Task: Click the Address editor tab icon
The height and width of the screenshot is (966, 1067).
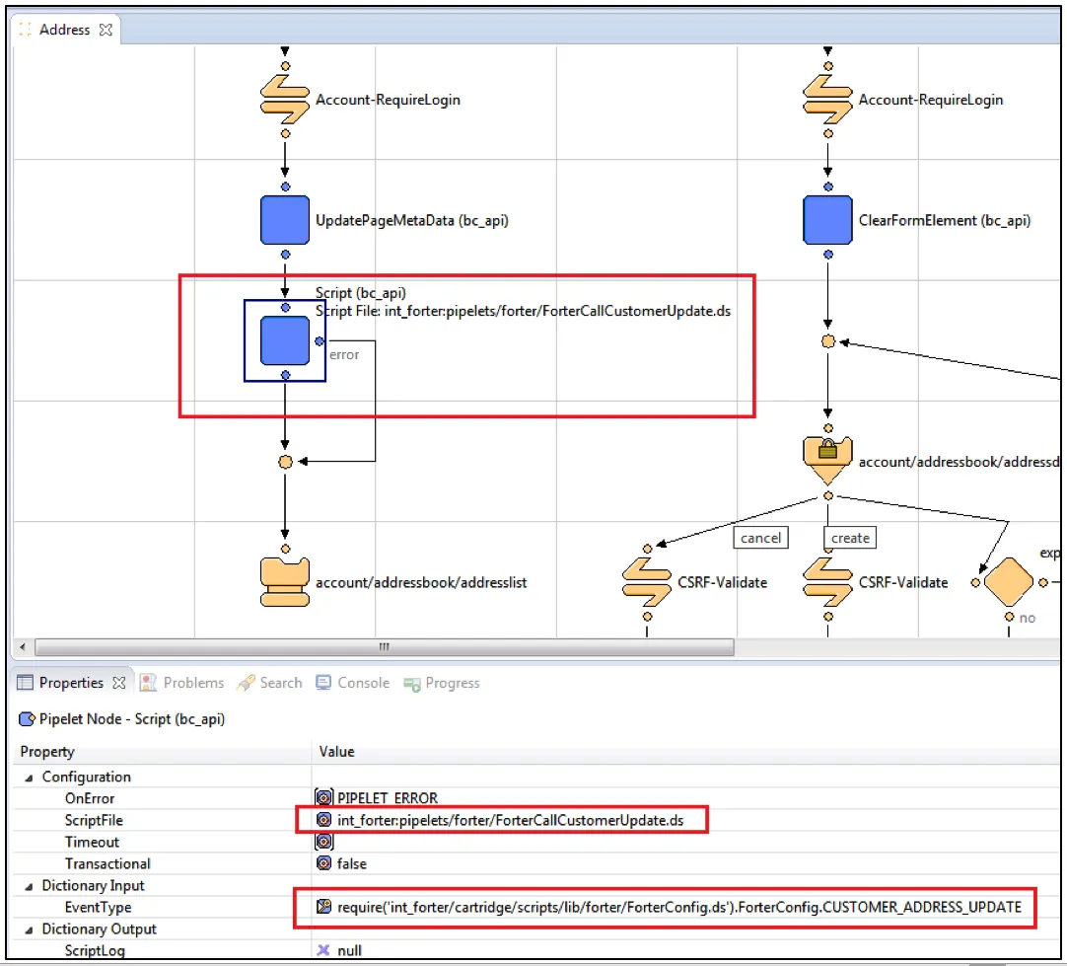Action: [x=26, y=30]
